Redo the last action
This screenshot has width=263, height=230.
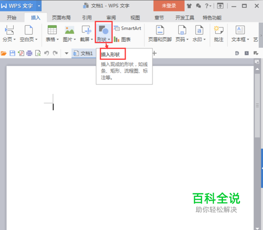point(55,53)
